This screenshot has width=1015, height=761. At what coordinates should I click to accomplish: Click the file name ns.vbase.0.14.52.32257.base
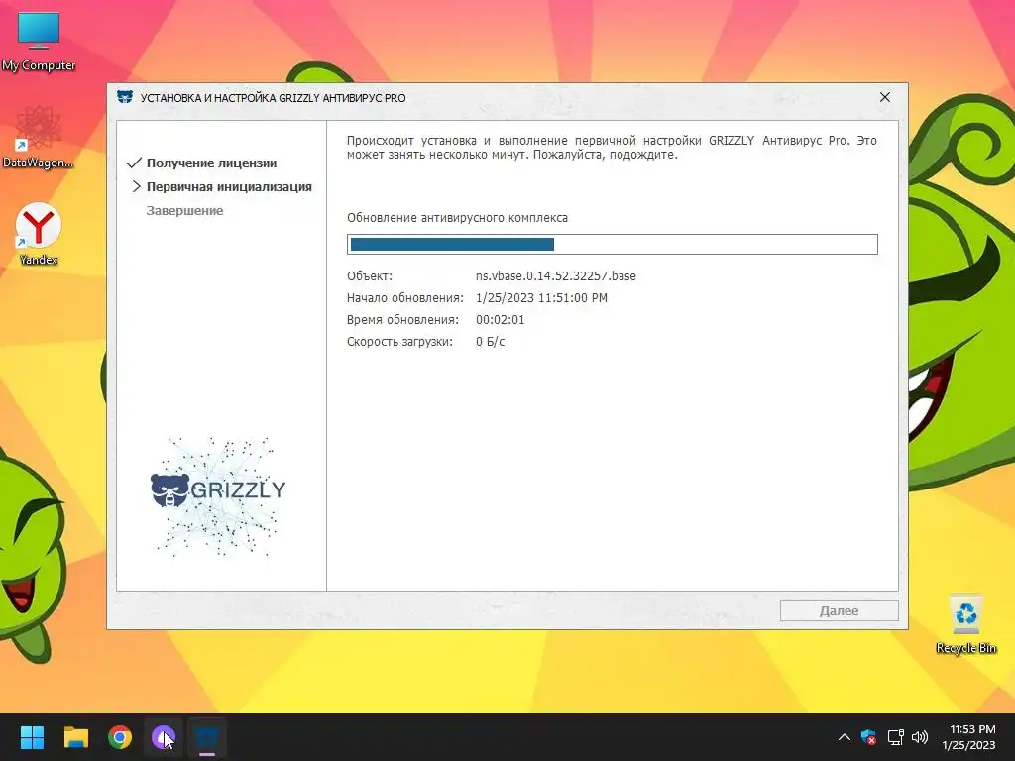click(555, 276)
